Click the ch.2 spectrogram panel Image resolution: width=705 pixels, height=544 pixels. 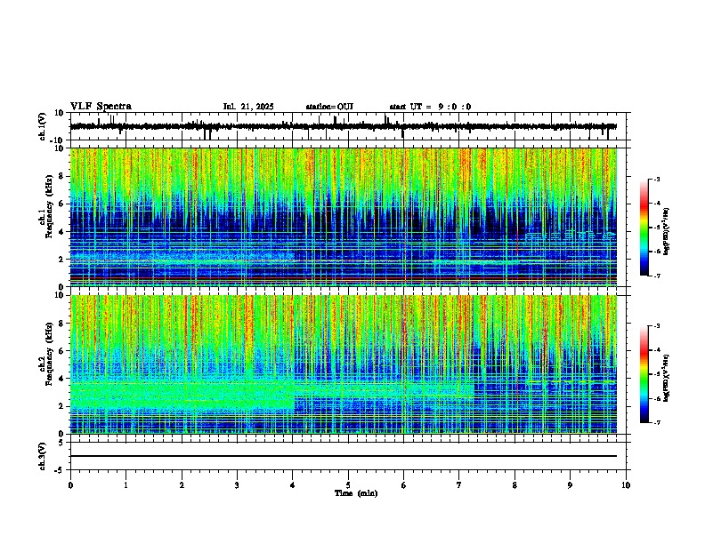(x=344, y=364)
